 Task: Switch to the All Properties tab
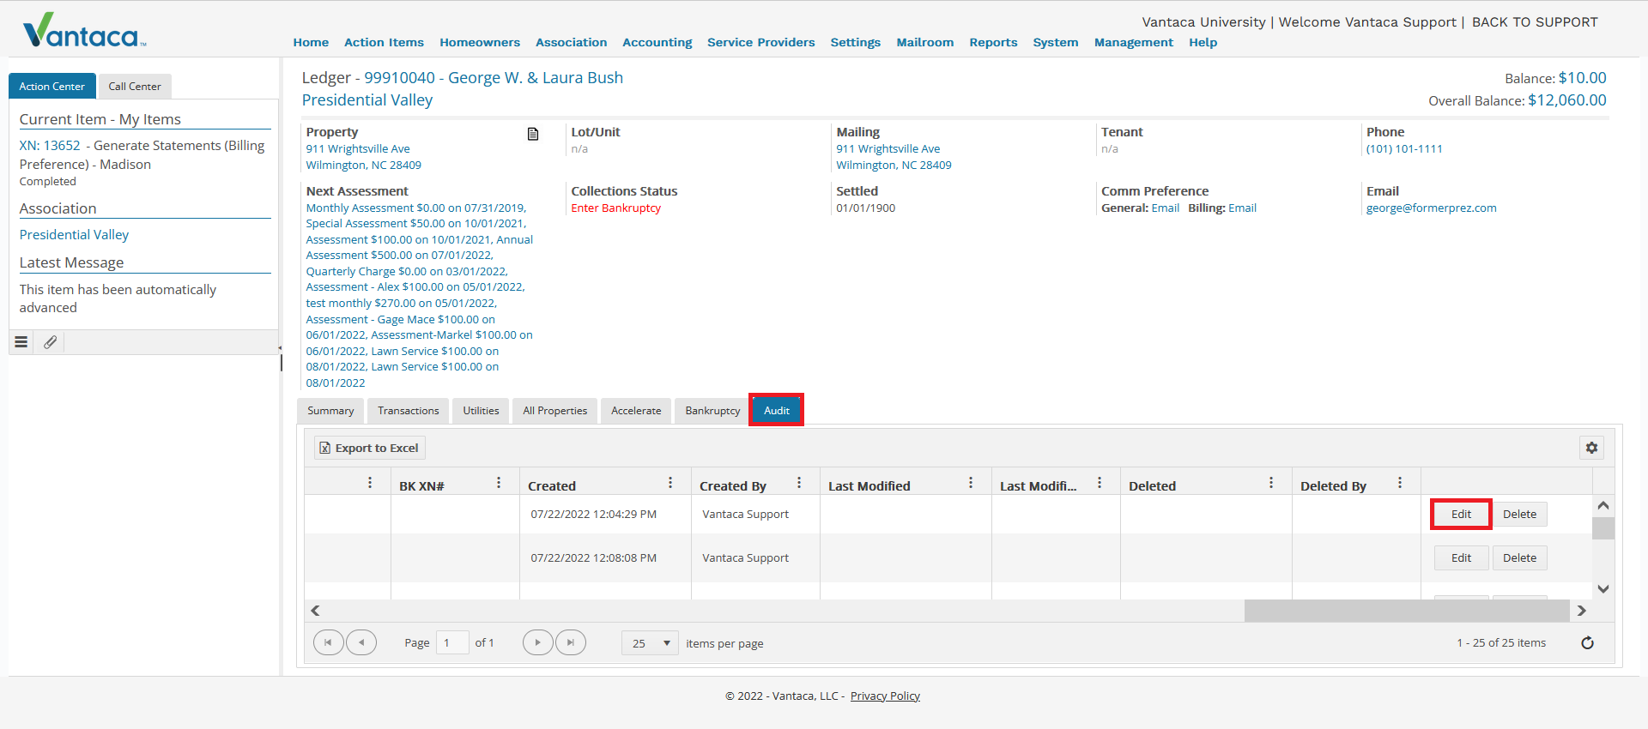point(554,411)
